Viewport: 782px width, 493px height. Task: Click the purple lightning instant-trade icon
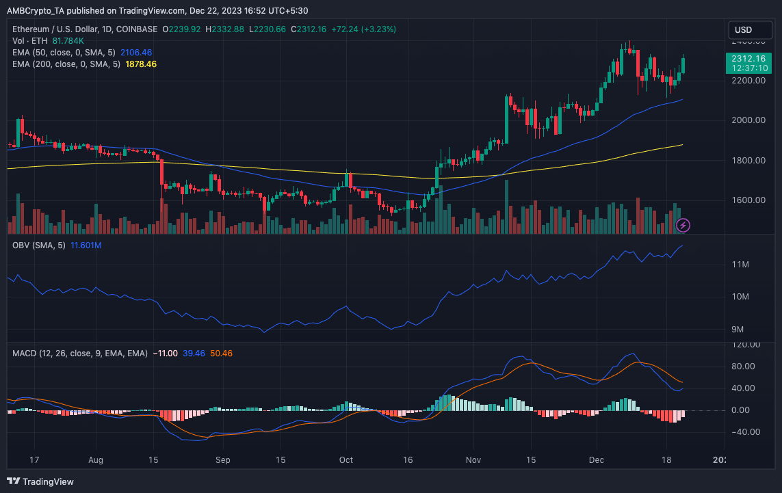tap(683, 225)
